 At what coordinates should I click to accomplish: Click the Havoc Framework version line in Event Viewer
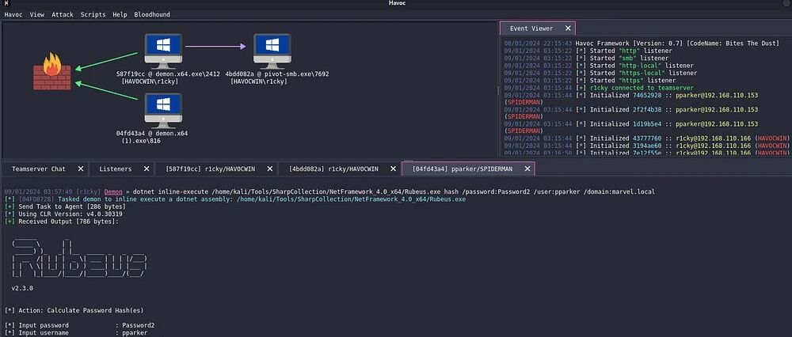[642, 44]
